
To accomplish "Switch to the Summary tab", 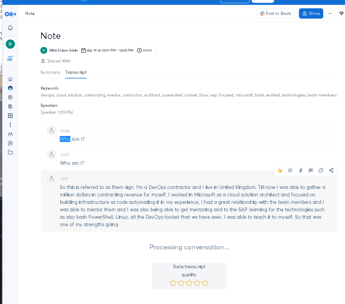I will [50, 73].
